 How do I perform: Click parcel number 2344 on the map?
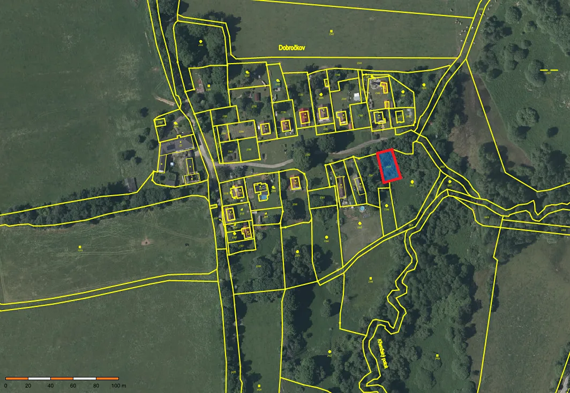[359, 63]
